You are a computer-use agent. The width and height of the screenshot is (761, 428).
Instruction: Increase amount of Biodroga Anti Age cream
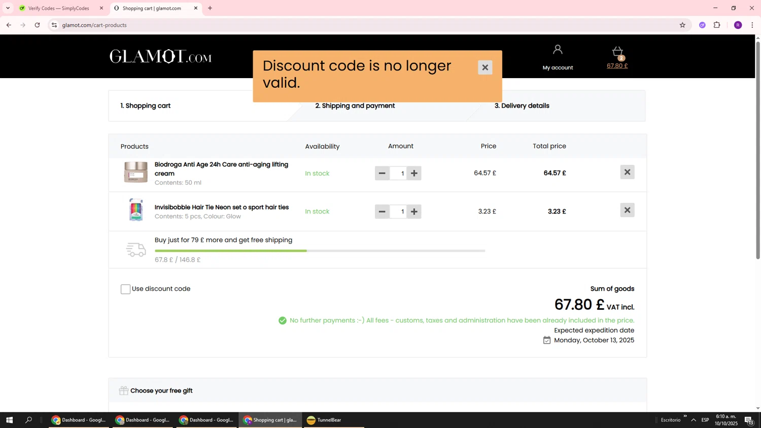tap(414, 173)
